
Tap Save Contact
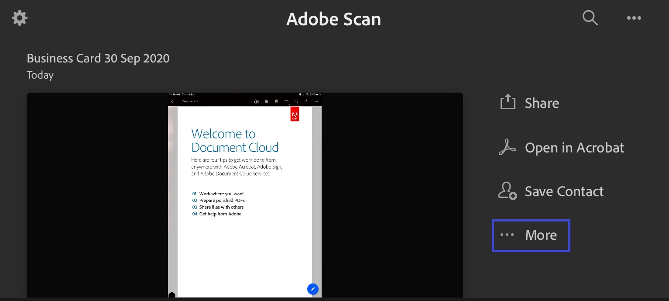click(551, 191)
